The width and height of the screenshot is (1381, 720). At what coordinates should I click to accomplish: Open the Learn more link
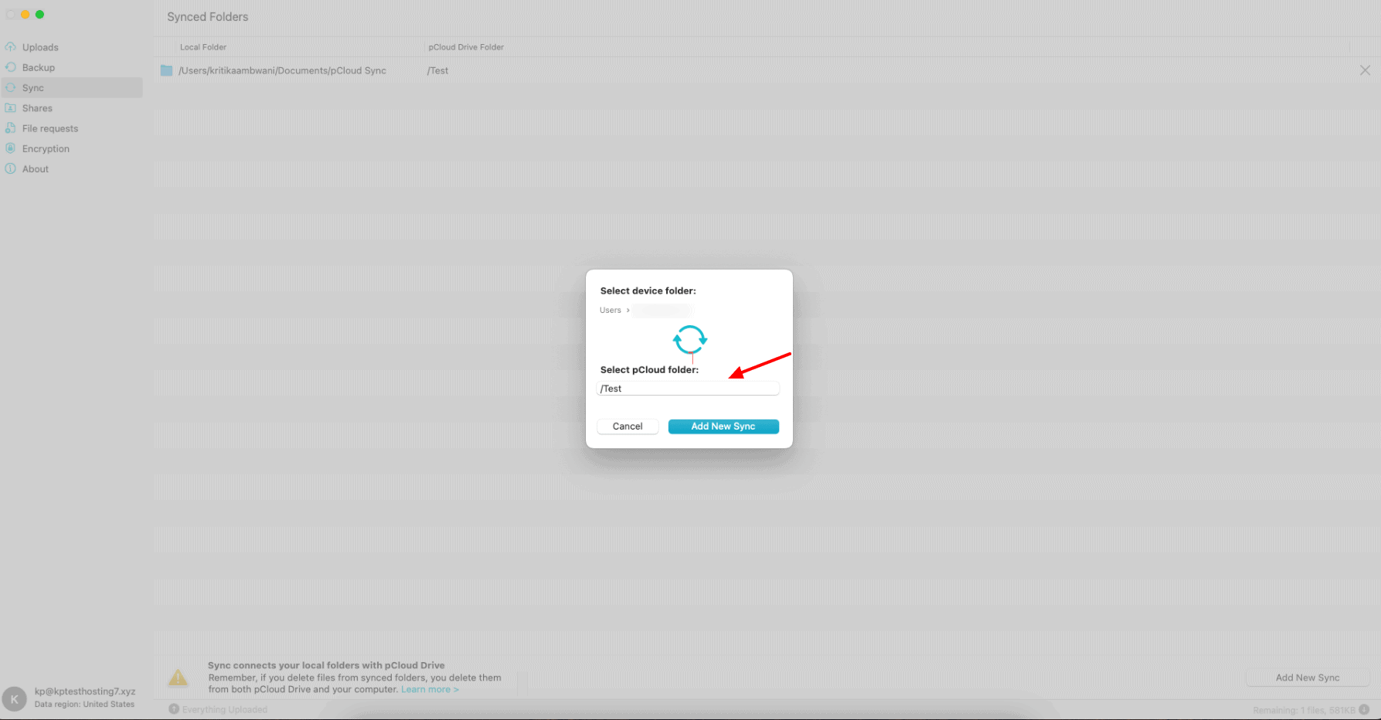429,690
